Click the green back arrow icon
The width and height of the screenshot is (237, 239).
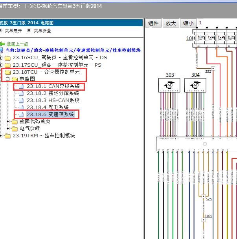[2, 44]
